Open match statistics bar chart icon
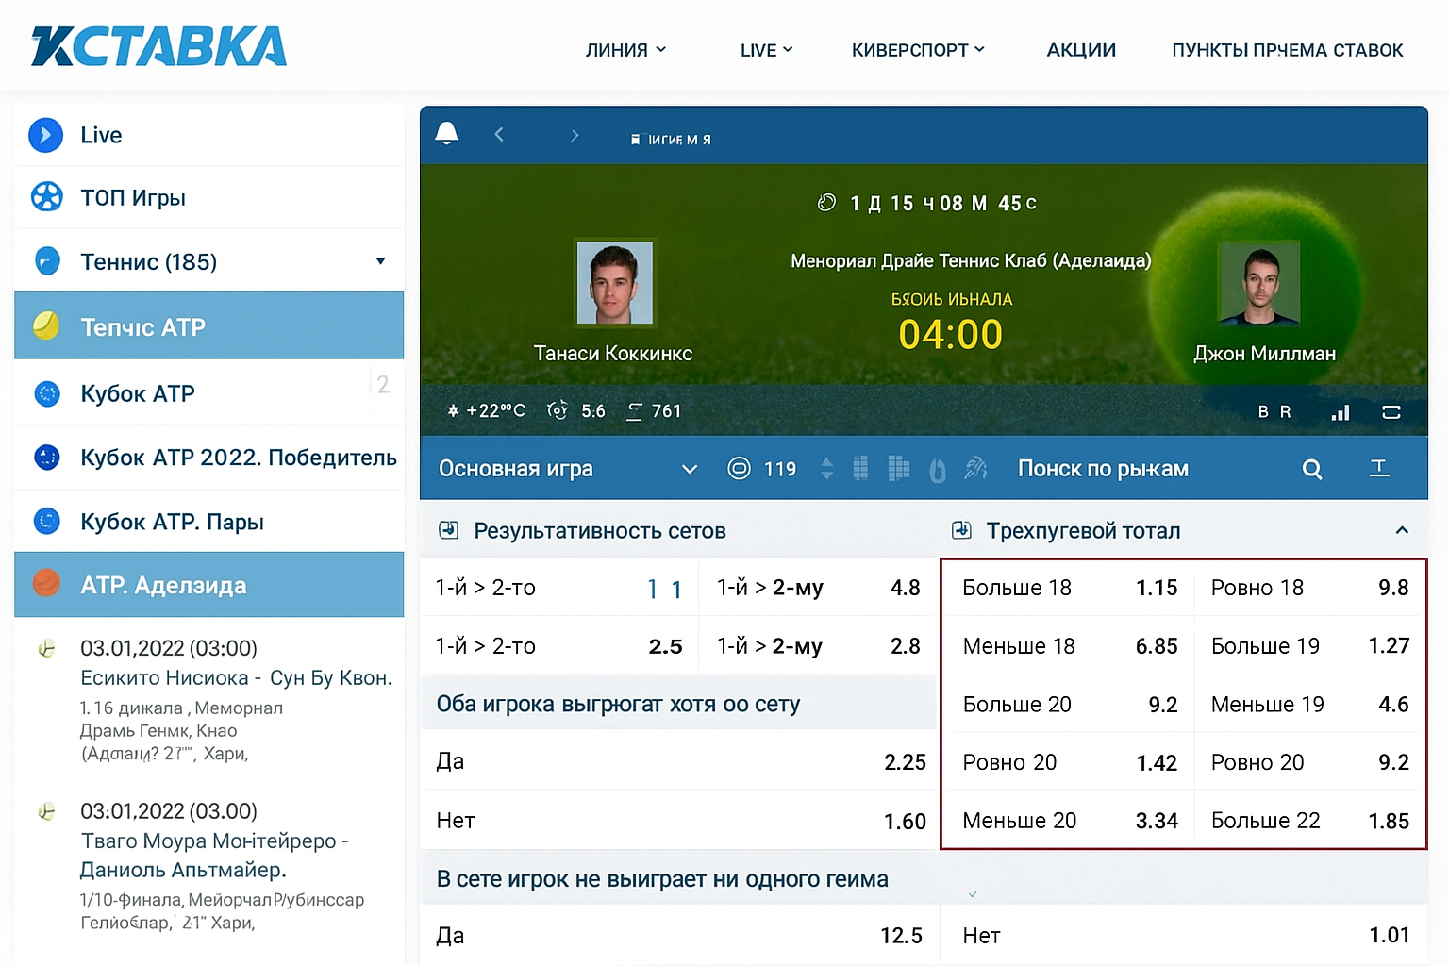Image resolution: width=1449 pixels, height=966 pixels. (x=1340, y=412)
